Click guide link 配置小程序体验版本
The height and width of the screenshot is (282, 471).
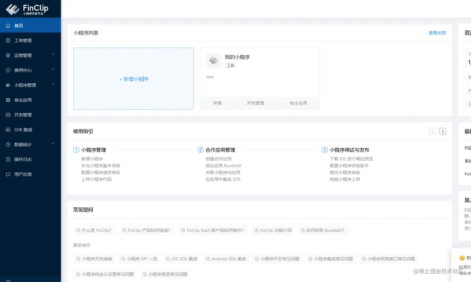point(349,166)
